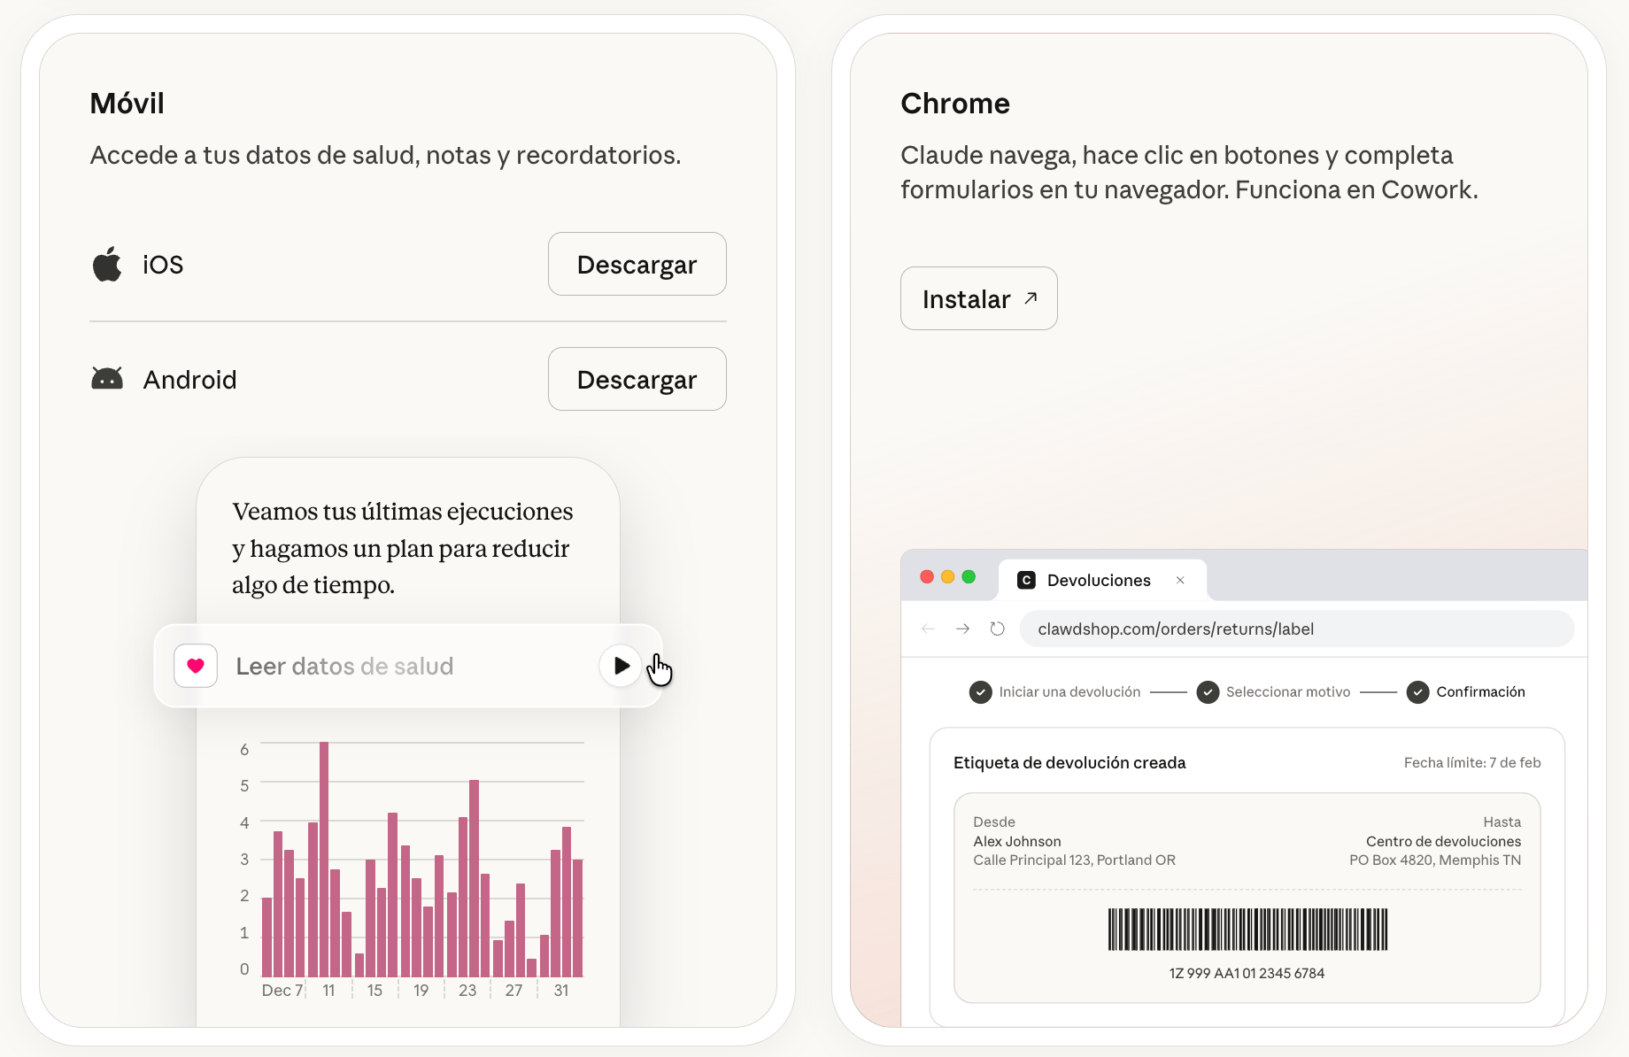The width and height of the screenshot is (1629, 1057).
Task: Click the tallest bar in the health chart
Action: (x=324, y=859)
